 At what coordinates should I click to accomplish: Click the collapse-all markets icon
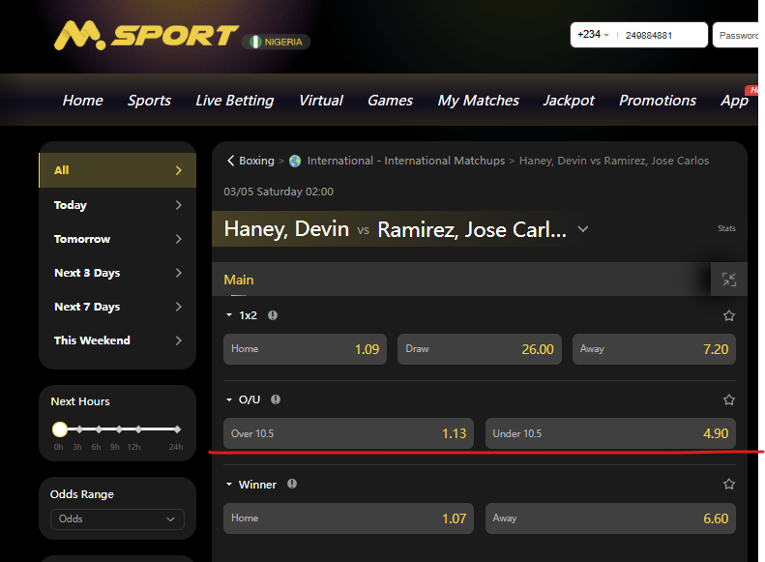coord(728,280)
